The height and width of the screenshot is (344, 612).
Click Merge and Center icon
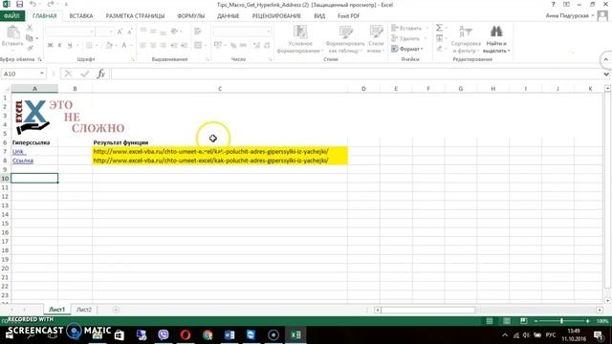tap(198, 45)
